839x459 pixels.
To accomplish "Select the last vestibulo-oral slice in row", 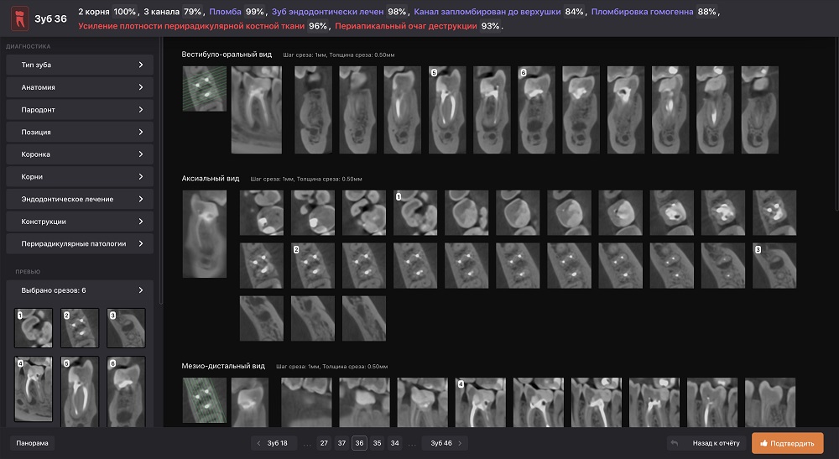I will point(760,110).
